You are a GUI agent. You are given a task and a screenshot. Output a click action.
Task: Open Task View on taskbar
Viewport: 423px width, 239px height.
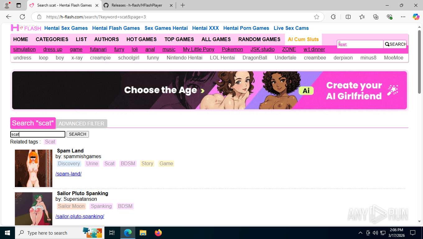[112, 233]
